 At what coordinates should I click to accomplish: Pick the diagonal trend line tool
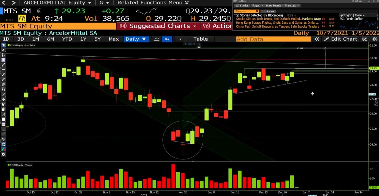pos(3,64)
